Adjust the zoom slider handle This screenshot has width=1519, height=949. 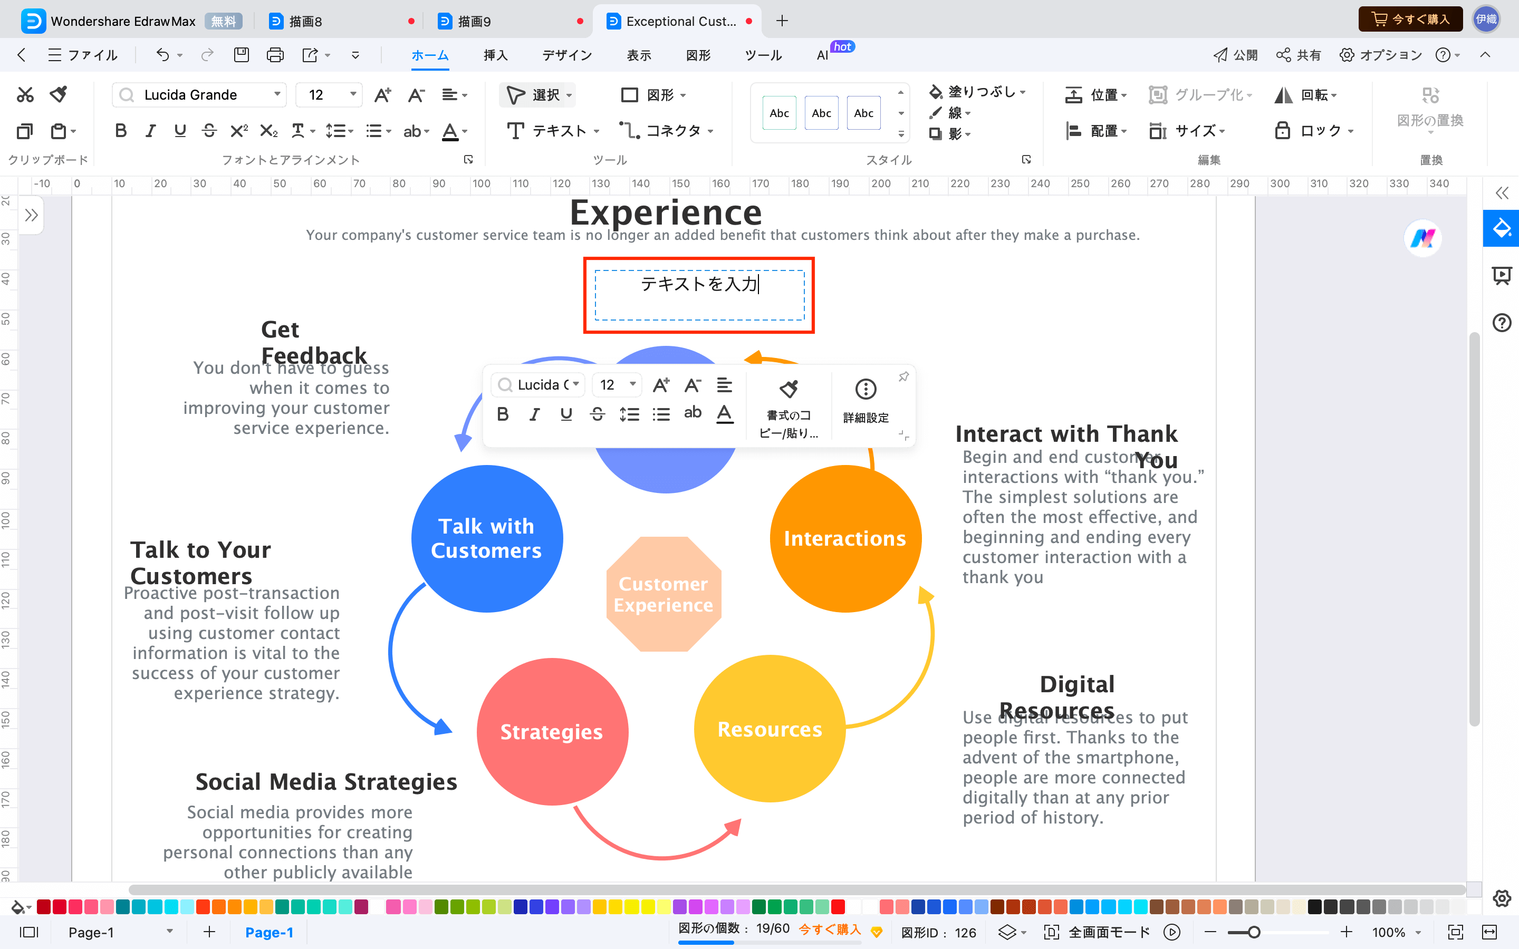coord(1254,932)
